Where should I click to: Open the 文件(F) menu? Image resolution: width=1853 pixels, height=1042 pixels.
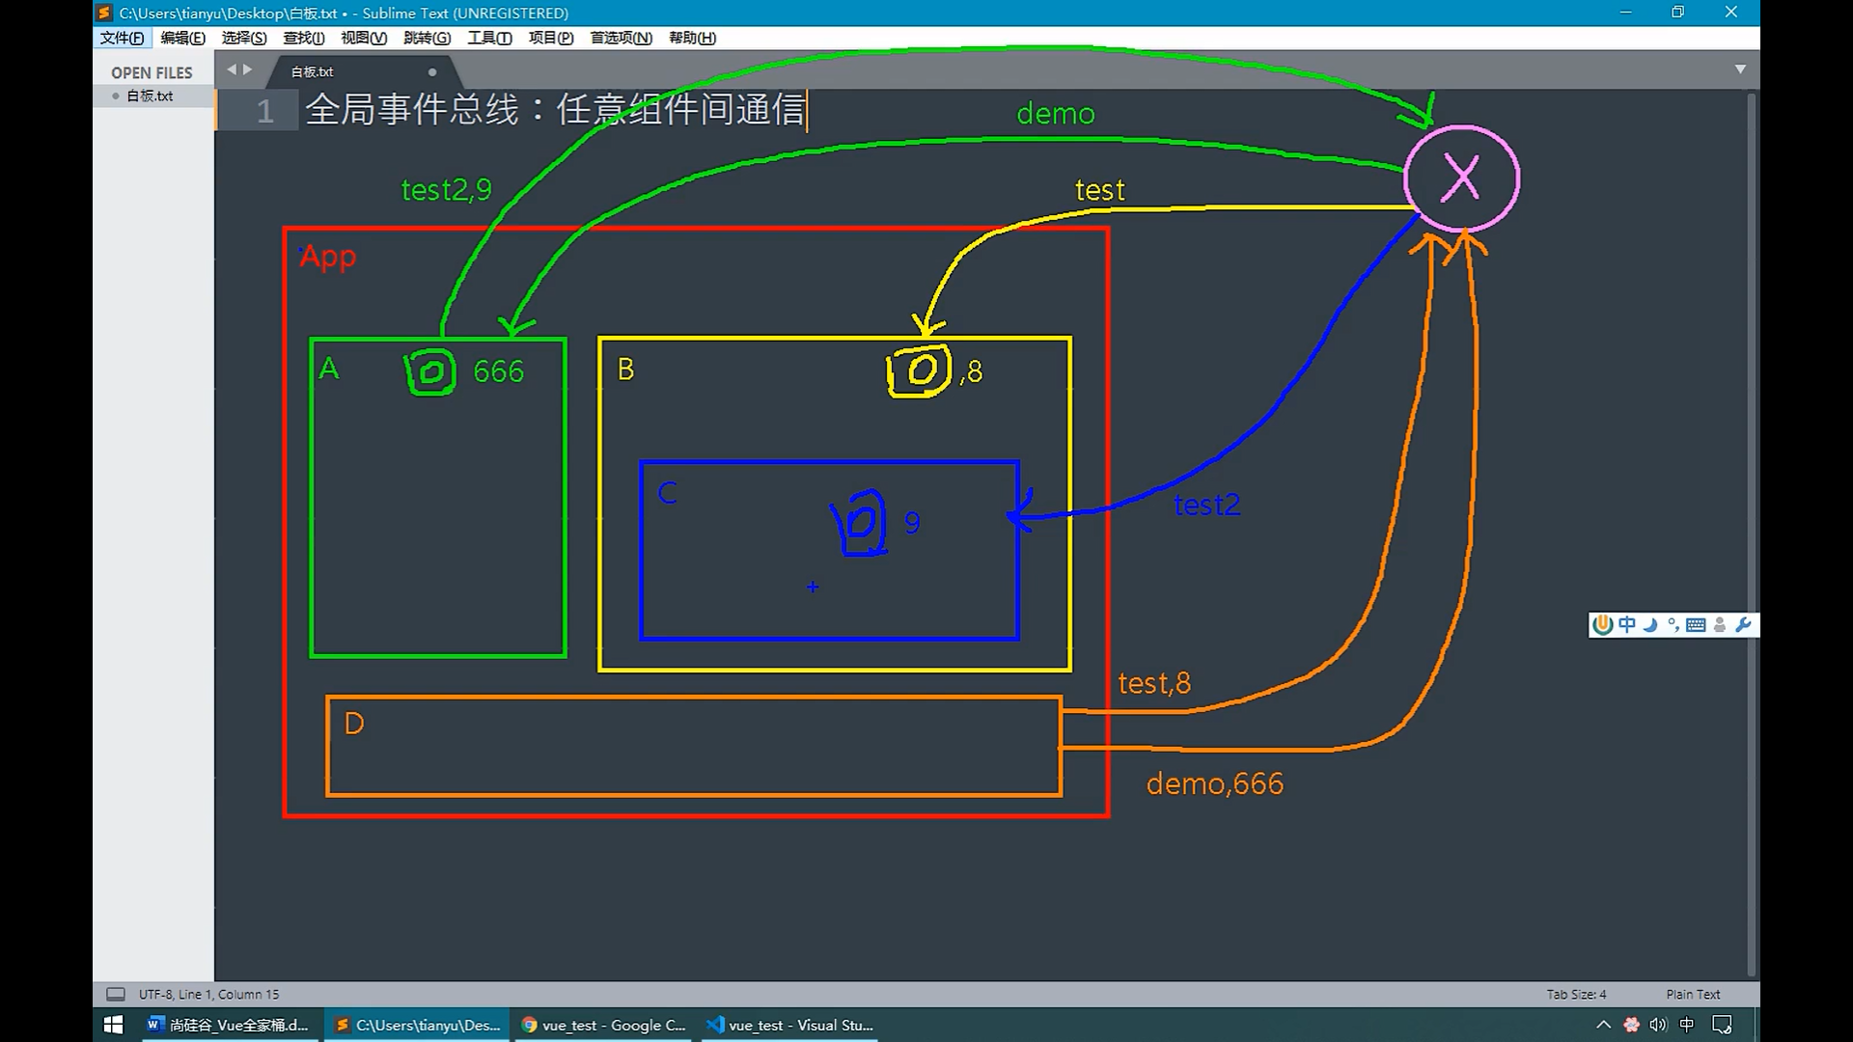pos(122,38)
